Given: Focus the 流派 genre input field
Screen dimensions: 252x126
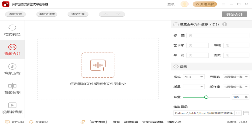Looking at the screenshot, I should 236,55.
